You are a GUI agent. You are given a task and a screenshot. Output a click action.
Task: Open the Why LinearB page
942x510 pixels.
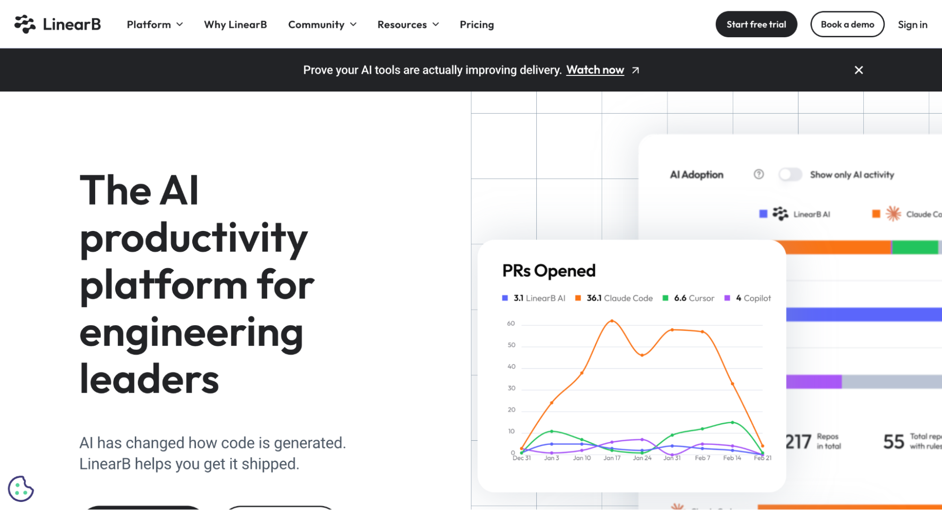tap(235, 25)
